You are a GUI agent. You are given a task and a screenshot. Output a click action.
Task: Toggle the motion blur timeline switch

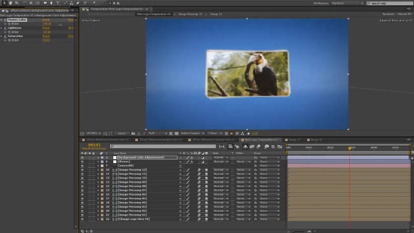259,146
